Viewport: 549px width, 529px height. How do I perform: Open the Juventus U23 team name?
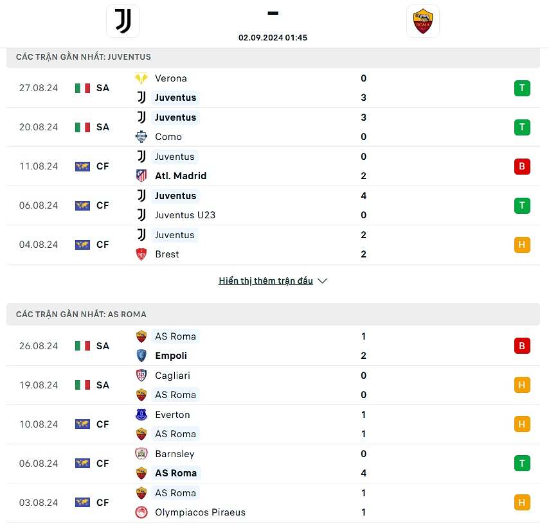pyautogui.click(x=185, y=215)
